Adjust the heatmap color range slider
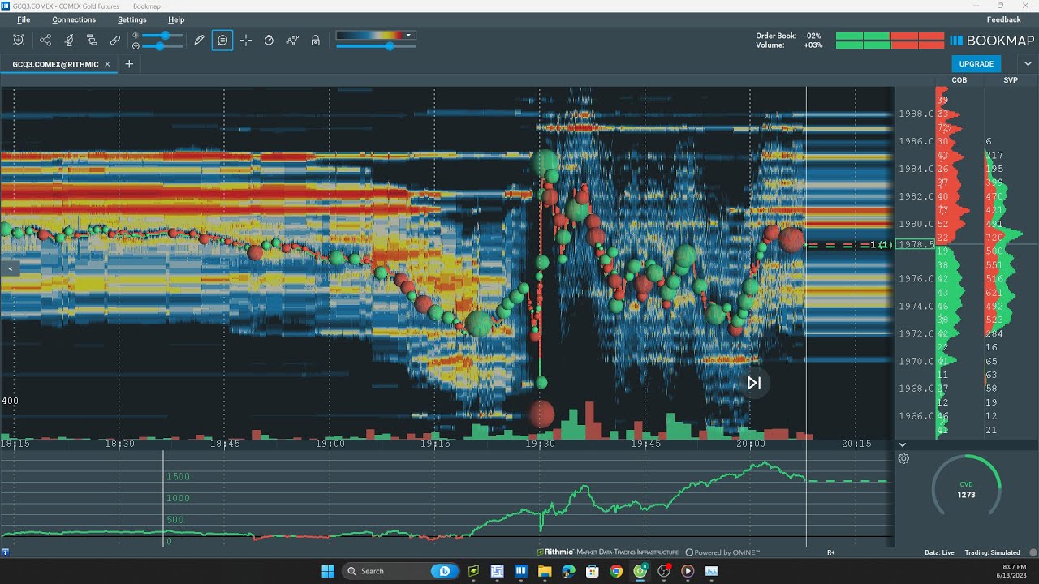The width and height of the screenshot is (1039, 584). (x=376, y=46)
